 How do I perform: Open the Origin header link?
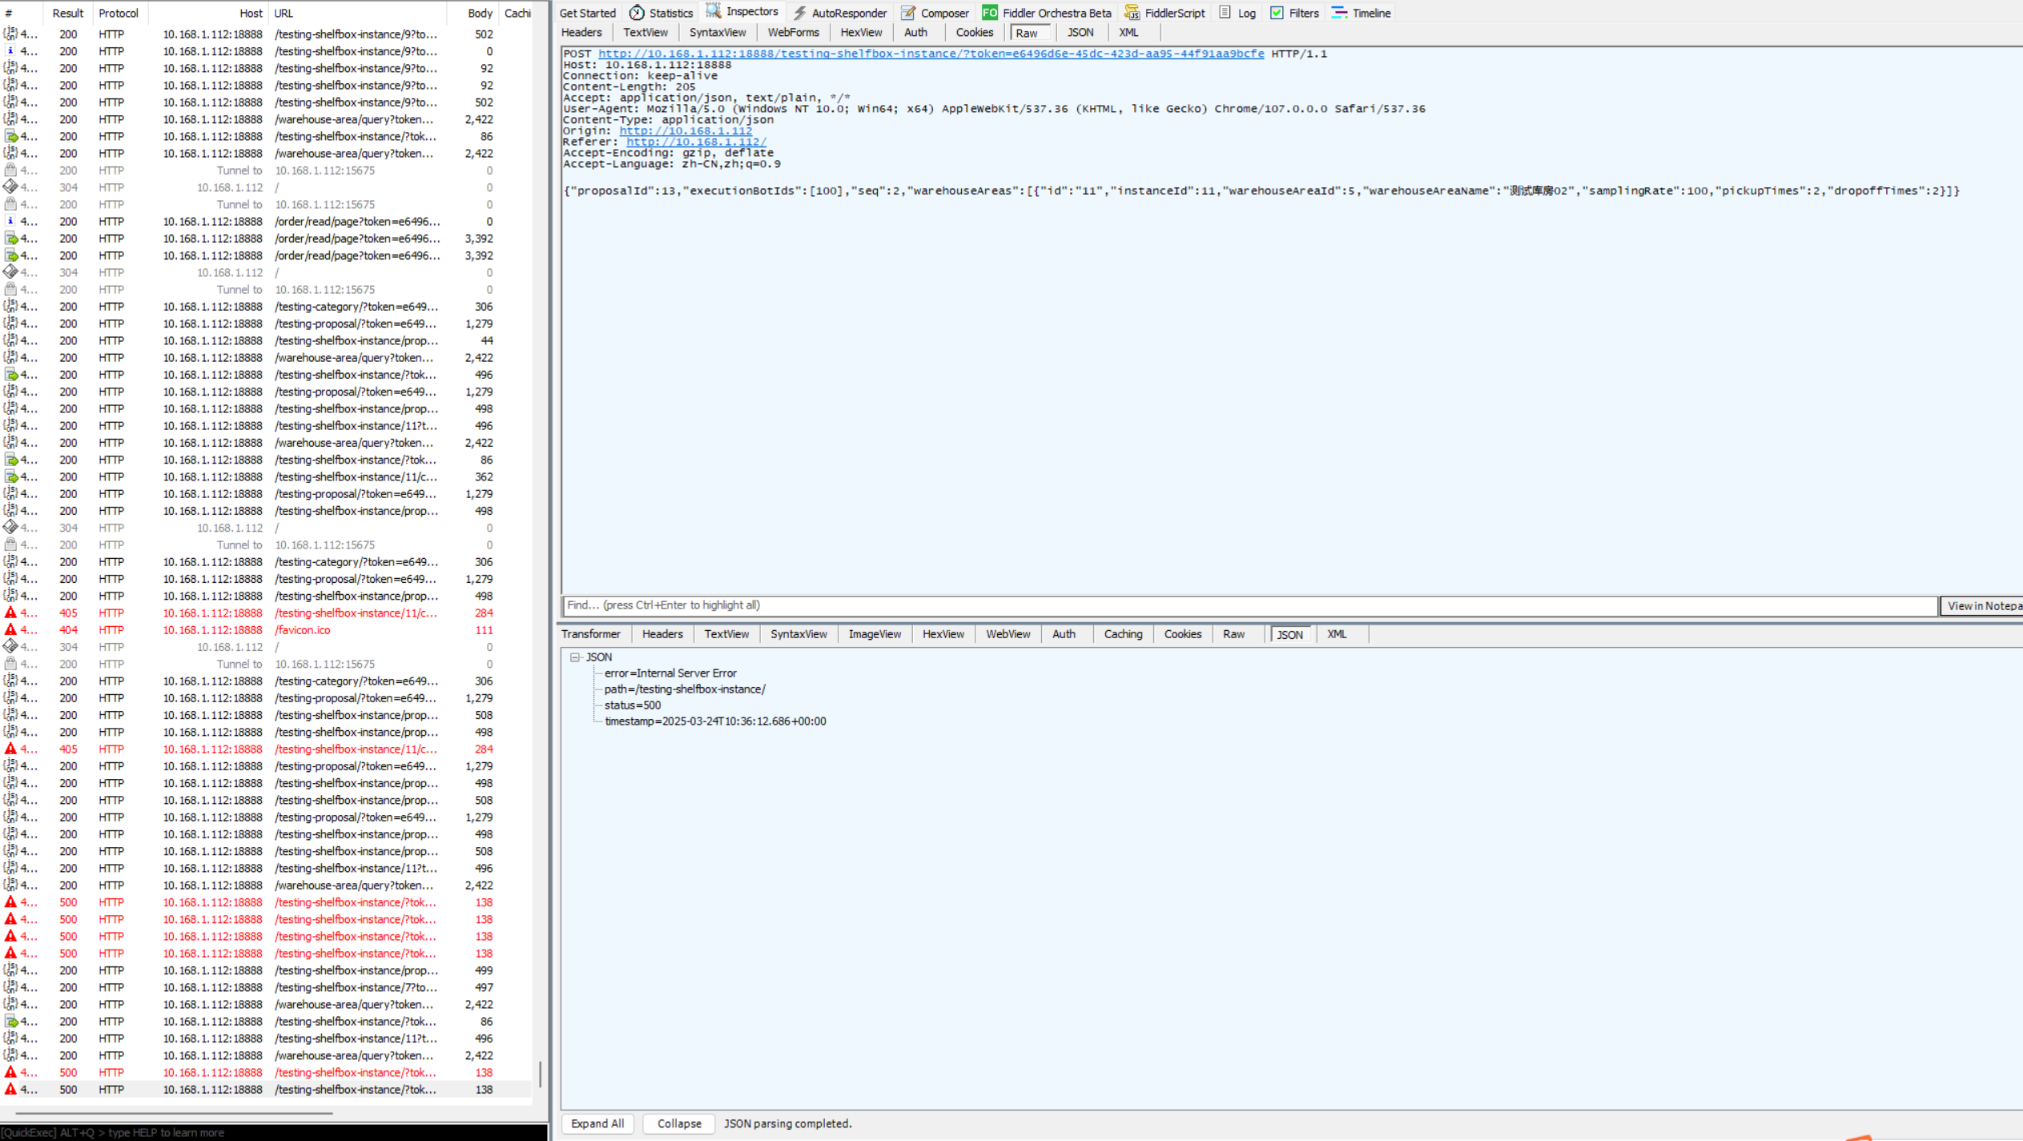coord(686,131)
